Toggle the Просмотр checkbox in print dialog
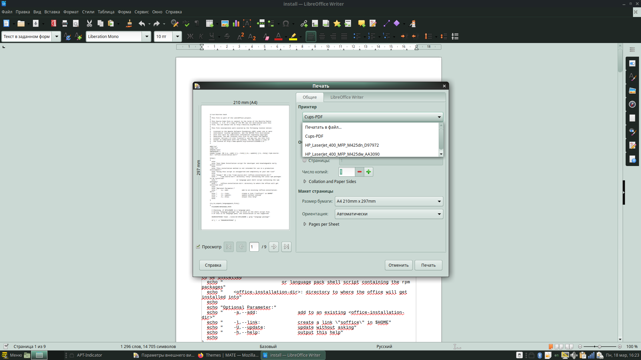This screenshot has height=360, width=641. click(x=198, y=246)
